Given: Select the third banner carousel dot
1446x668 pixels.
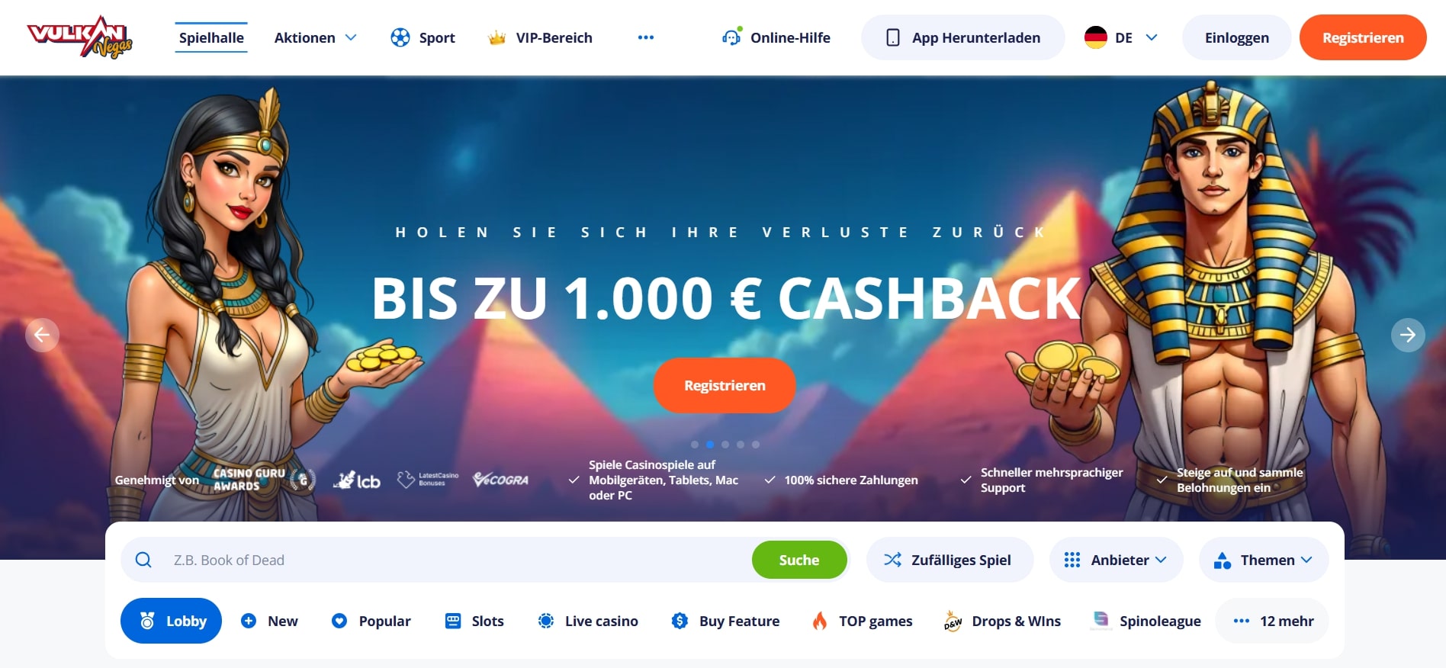Looking at the screenshot, I should pyautogui.click(x=725, y=445).
